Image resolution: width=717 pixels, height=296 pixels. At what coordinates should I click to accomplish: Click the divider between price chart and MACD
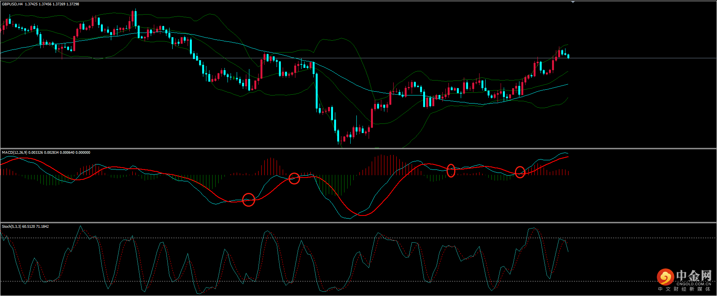[x=358, y=149]
